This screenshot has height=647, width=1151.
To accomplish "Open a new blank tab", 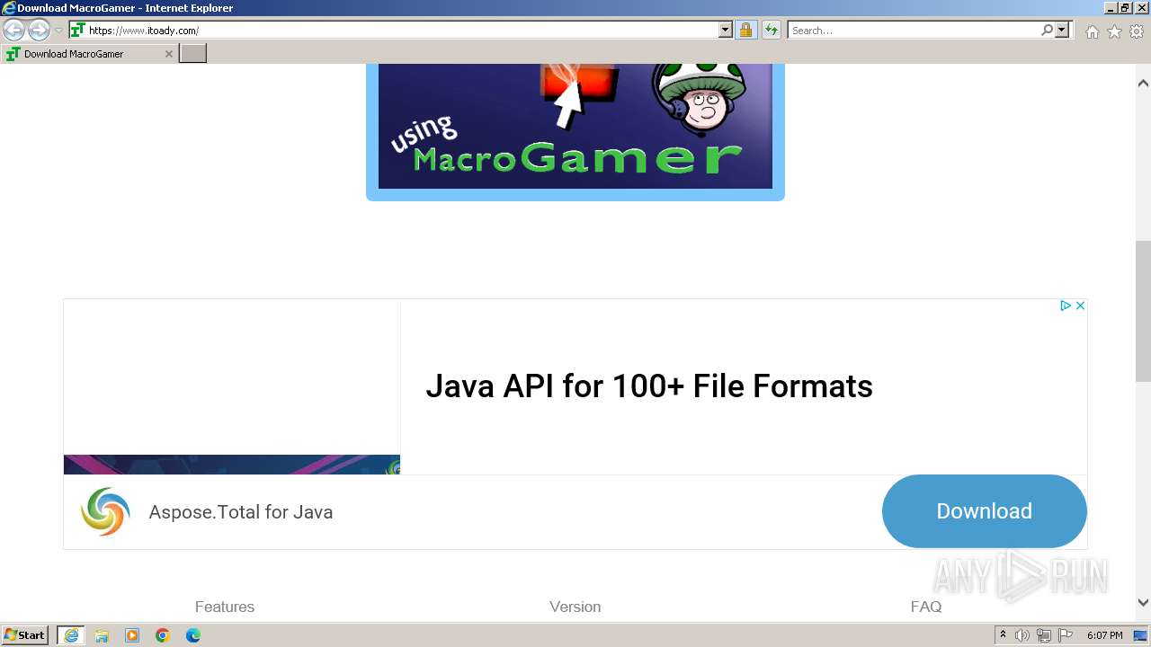I will (x=193, y=54).
